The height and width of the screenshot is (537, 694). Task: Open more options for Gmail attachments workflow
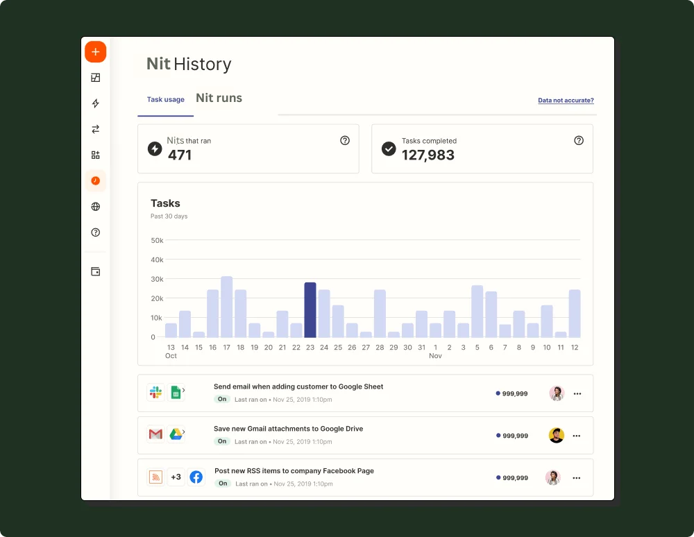pyautogui.click(x=577, y=436)
